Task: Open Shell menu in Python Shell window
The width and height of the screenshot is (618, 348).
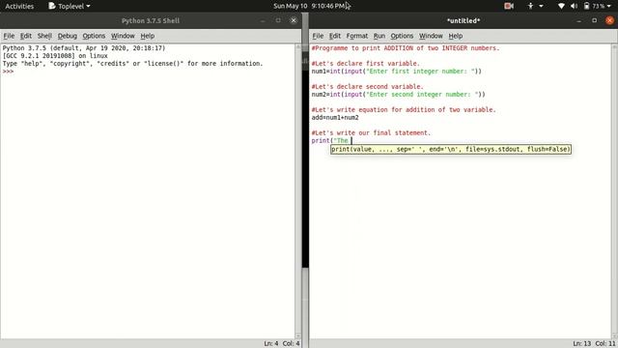Action: [44, 36]
